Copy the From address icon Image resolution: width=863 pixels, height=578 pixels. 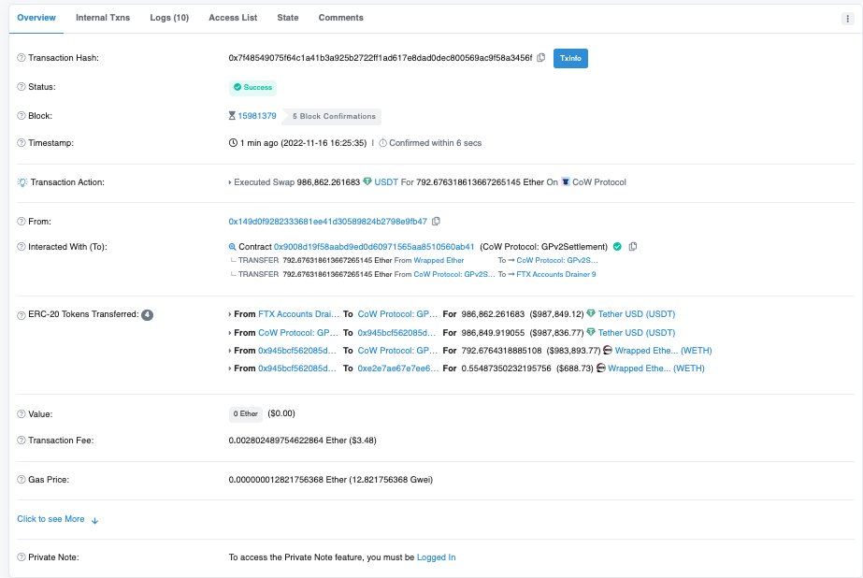pyautogui.click(x=436, y=222)
